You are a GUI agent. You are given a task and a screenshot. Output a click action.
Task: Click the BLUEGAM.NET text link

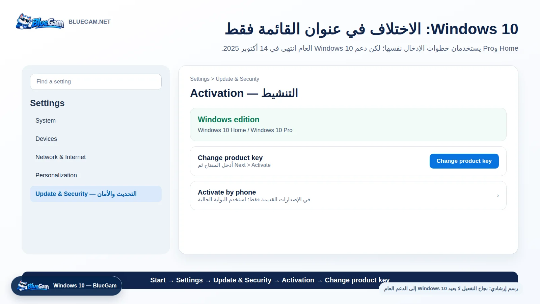[89, 22]
